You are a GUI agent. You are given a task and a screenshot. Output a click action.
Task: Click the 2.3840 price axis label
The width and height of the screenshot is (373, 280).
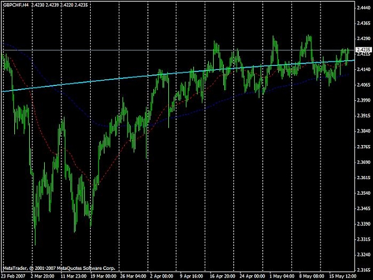363,131
